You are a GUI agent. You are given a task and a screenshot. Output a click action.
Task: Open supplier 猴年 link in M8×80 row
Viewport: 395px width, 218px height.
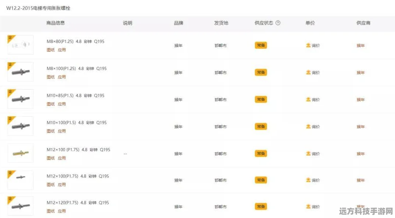360,45
